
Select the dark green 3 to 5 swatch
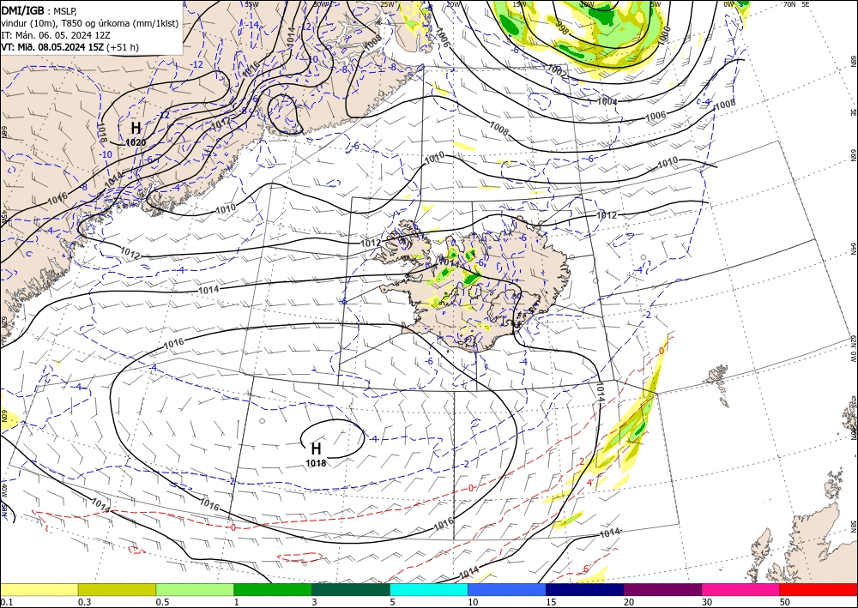(x=351, y=589)
